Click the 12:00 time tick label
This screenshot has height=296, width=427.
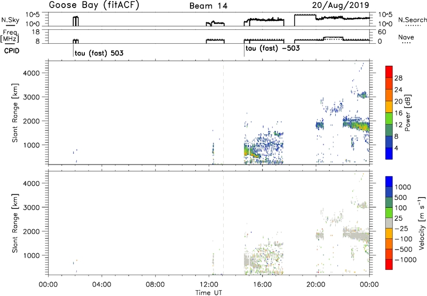pyautogui.click(x=209, y=285)
